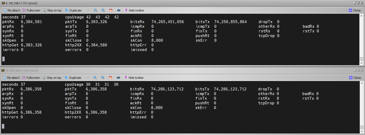Click httpErr label in the 192.168.11.151 window

coord(138,45)
